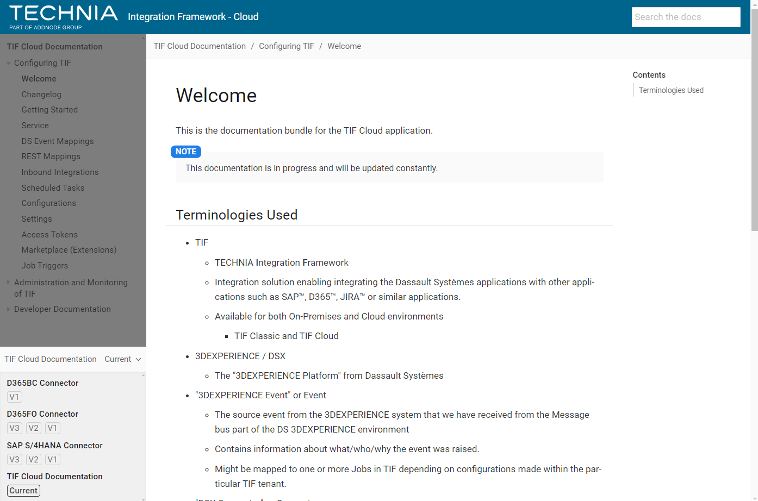
Task: Open the Job Triggers page
Action: tap(45, 266)
